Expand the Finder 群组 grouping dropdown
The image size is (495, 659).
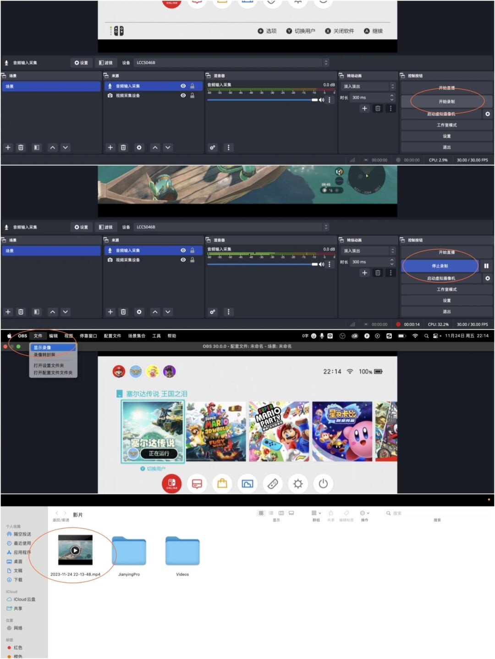tap(316, 513)
